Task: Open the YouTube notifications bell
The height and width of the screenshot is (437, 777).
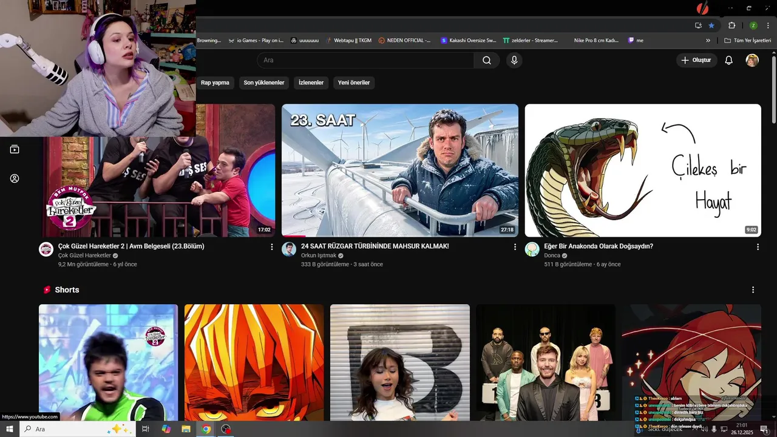Action: coord(729,60)
